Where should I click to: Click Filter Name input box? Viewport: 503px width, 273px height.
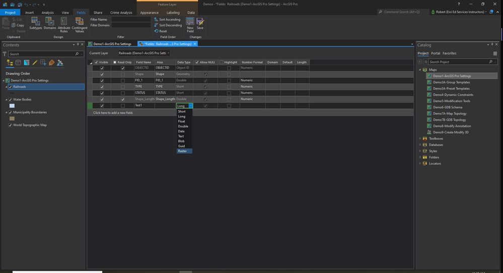[131, 20]
